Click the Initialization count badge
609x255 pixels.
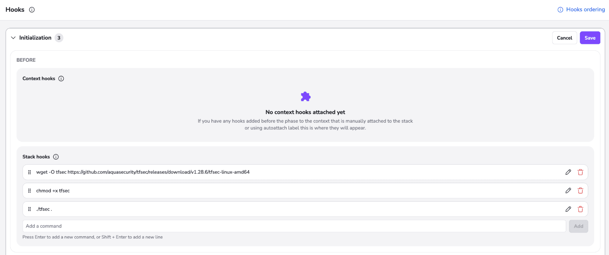tap(59, 38)
